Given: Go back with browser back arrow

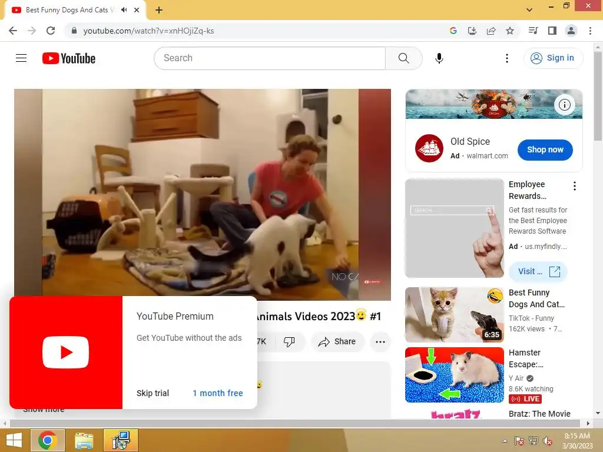Looking at the screenshot, I should pyautogui.click(x=13, y=31).
